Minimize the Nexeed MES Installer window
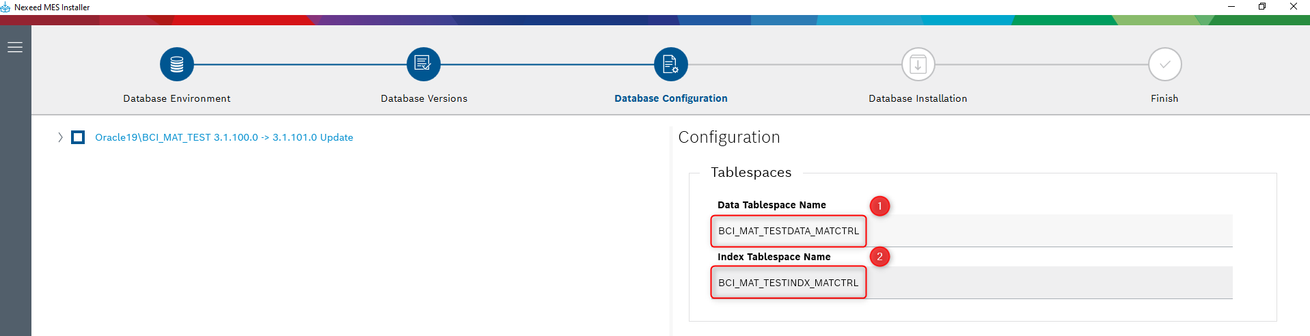Screen dimensions: 1310x336 [x=1231, y=6]
